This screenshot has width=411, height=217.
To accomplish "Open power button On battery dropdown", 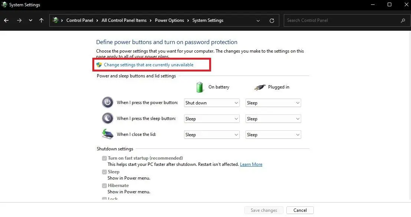I will click(211, 103).
